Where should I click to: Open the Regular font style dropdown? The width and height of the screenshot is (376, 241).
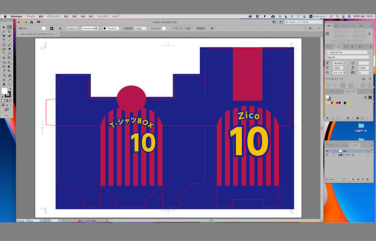(x=370, y=57)
